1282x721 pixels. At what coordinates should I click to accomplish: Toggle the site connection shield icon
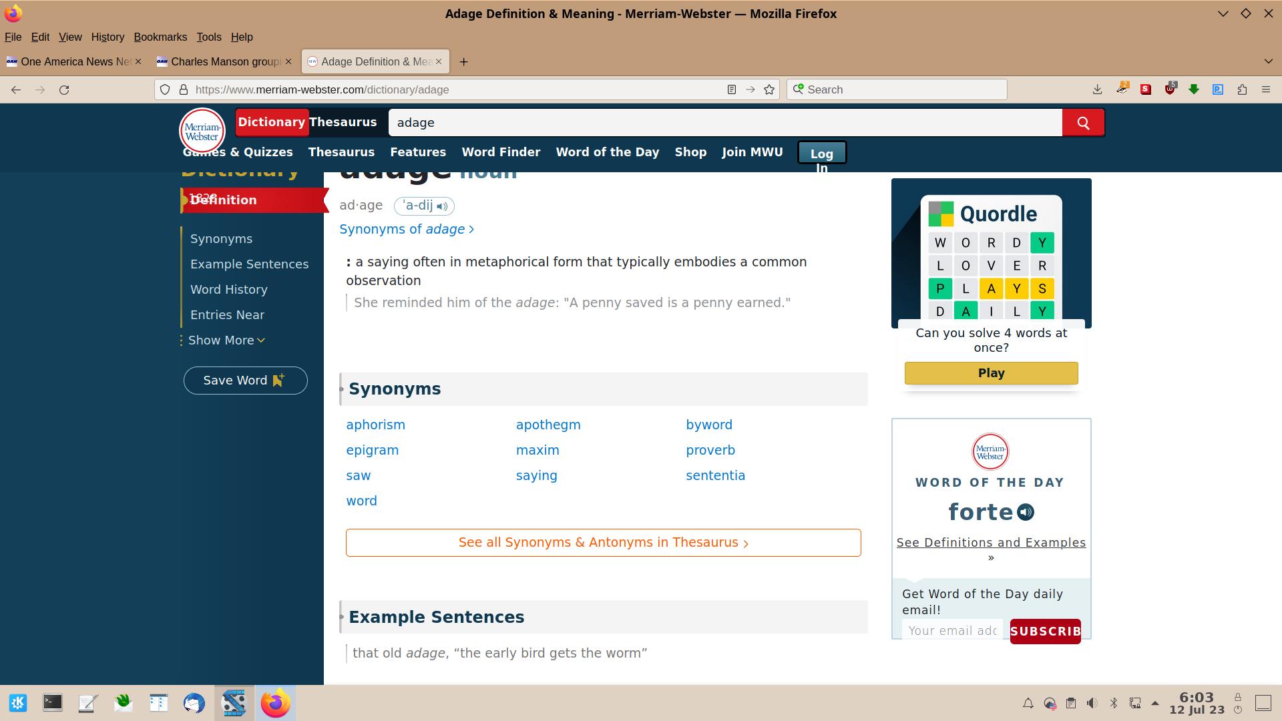click(x=164, y=89)
